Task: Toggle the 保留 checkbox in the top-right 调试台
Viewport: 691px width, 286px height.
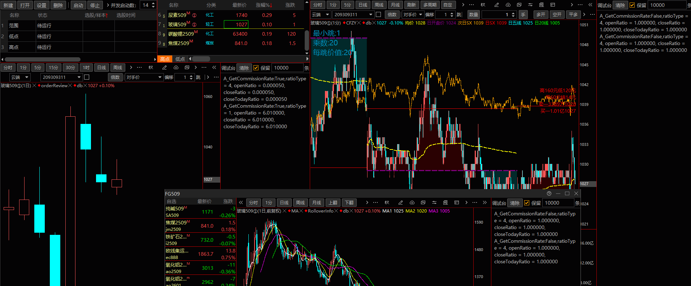Action: [x=632, y=5]
